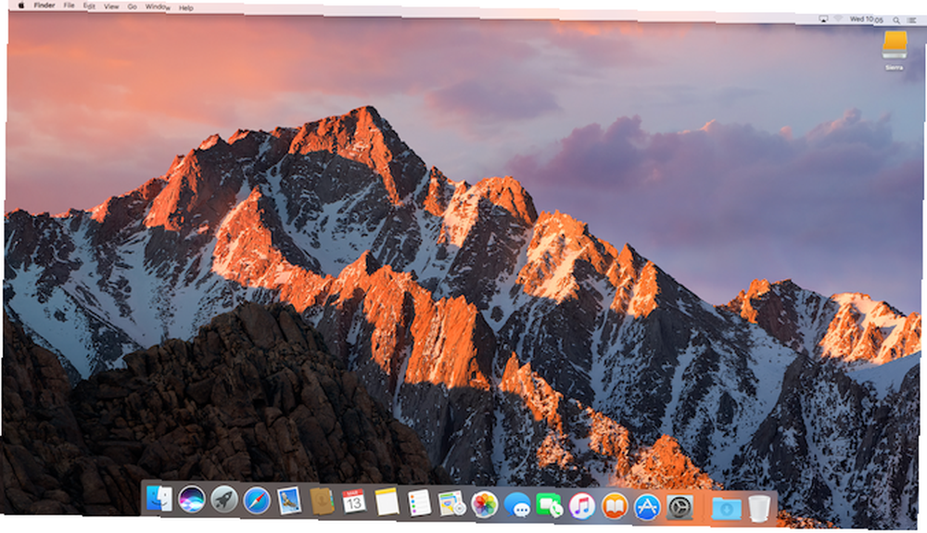
Task: Open iBooks orange icon in Dock
Action: click(615, 507)
